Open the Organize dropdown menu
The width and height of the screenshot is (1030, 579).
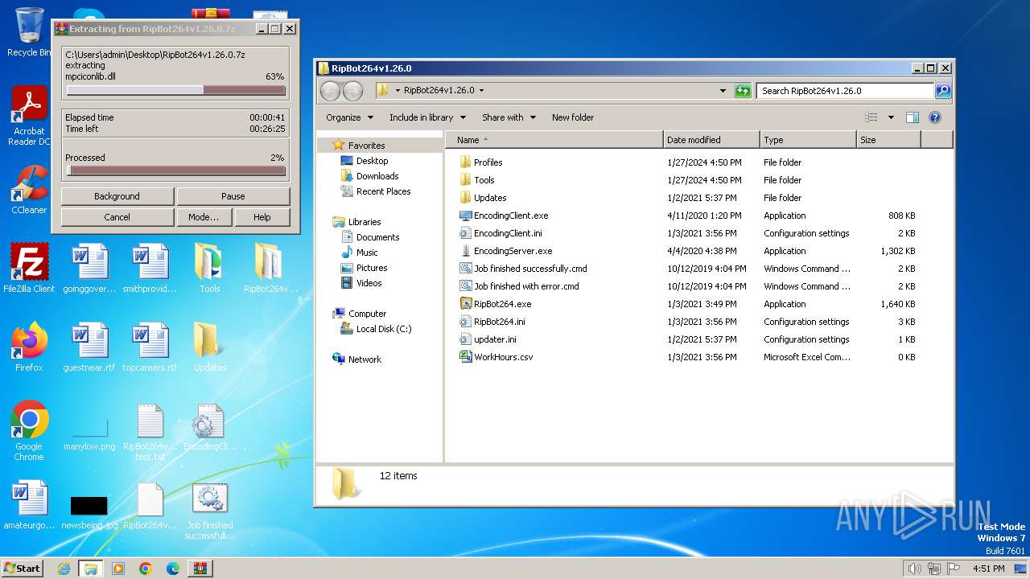(349, 117)
